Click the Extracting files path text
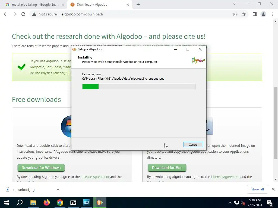 pyautogui.click(x=123, y=79)
